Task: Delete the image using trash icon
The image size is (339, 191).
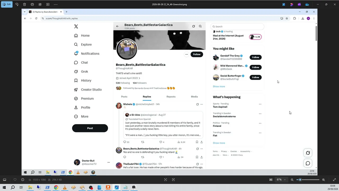Action: coord(24,4)
